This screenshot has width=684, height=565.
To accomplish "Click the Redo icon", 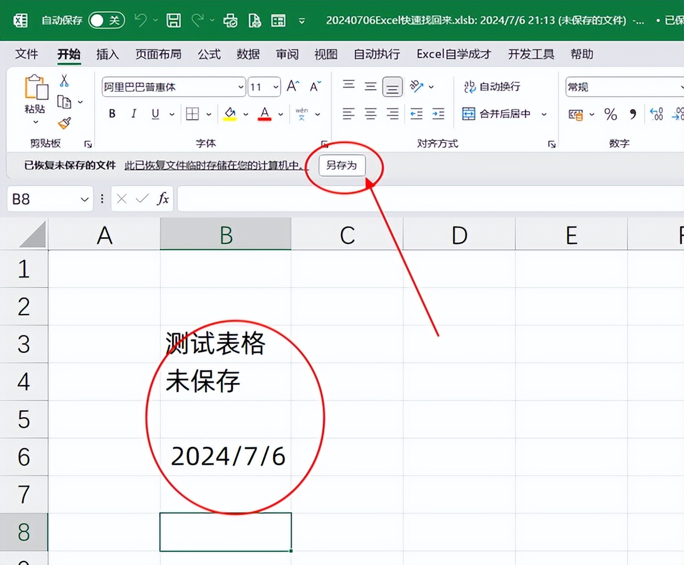I will click(198, 20).
